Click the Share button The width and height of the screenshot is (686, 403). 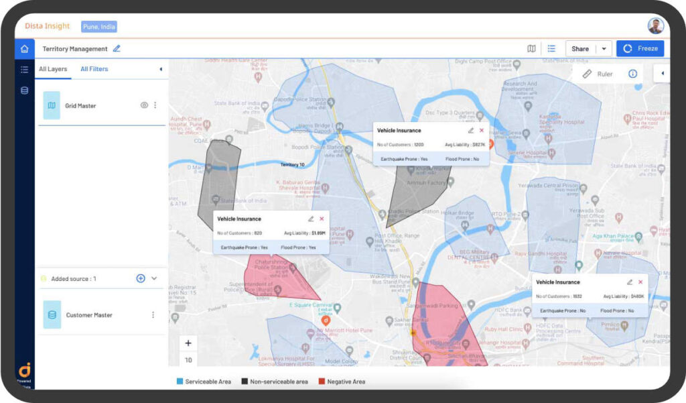[580, 48]
